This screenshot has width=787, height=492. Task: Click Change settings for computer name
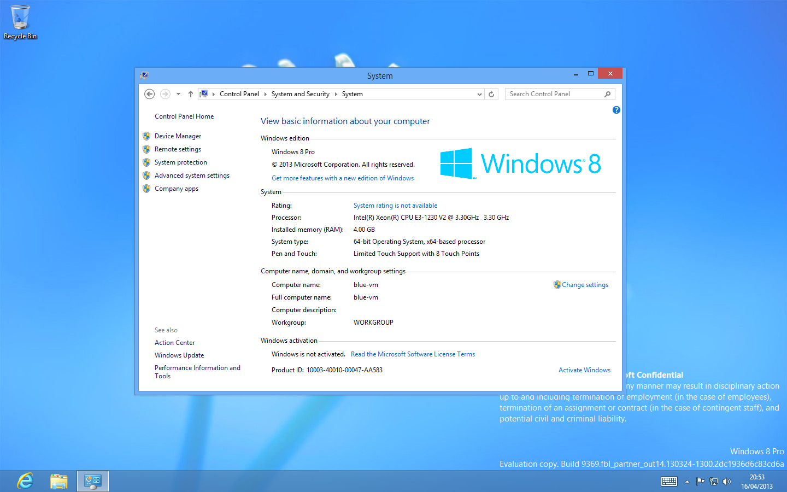(x=585, y=285)
